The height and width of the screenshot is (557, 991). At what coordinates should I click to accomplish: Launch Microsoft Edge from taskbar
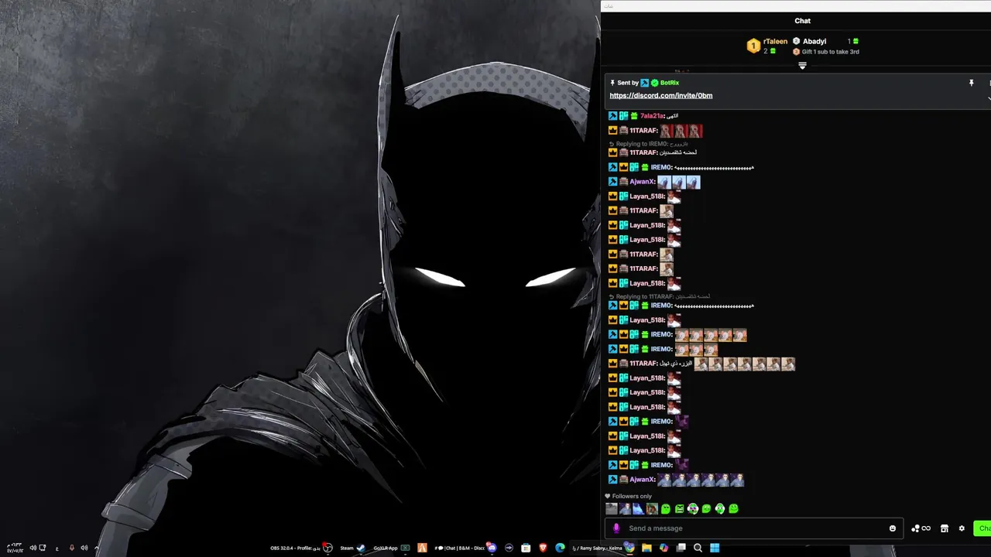pos(560,548)
